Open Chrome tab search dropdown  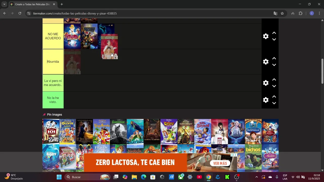tap(4, 4)
